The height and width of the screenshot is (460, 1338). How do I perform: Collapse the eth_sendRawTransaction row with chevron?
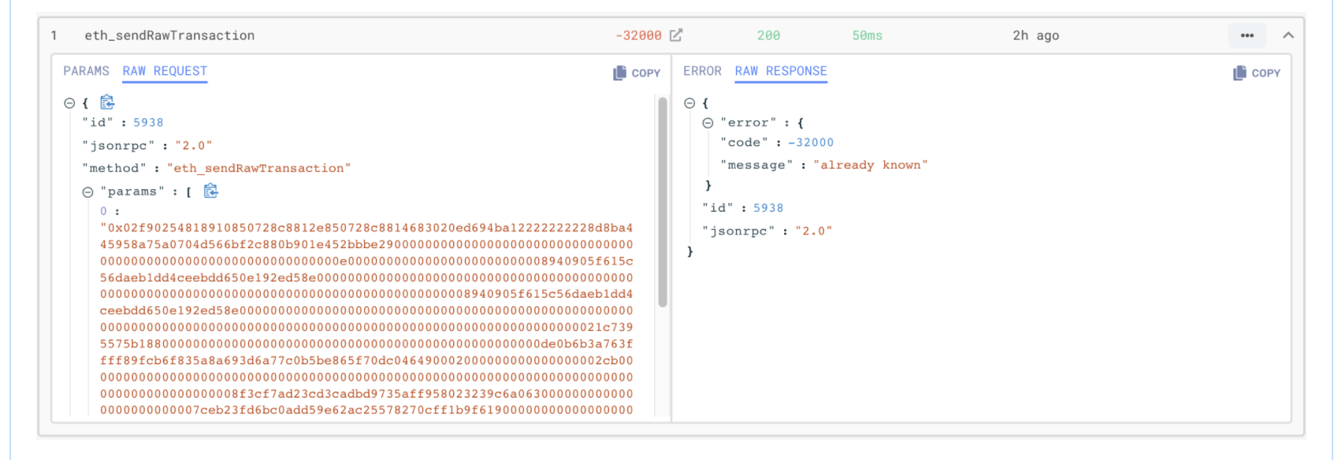pos(1288,35)
